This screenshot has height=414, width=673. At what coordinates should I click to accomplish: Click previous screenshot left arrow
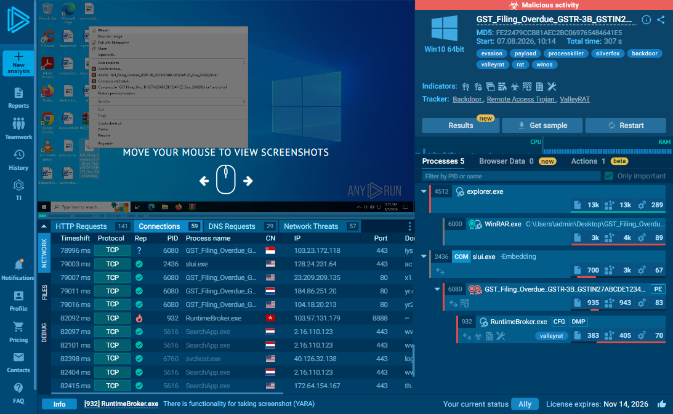(x=204, y=181)
